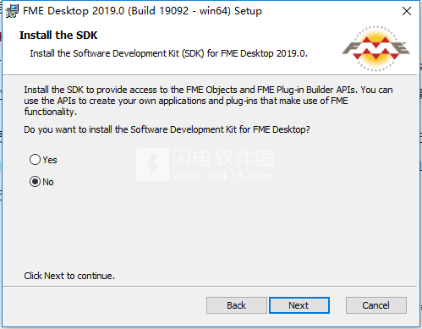422x329 pixels.
Task: Abort setup with the Cancel button
Action: tap(376, 305)
